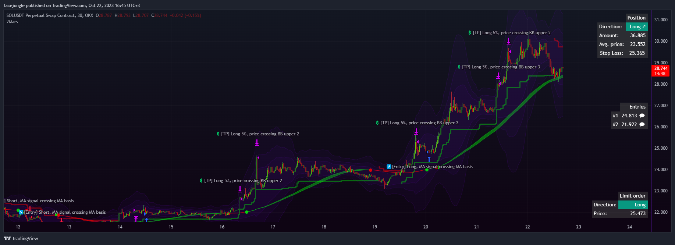Image resolution: width=675 pixels, height=245 pixels.
Task: Click the Entries table header
Action: click(x=637, y=107)
